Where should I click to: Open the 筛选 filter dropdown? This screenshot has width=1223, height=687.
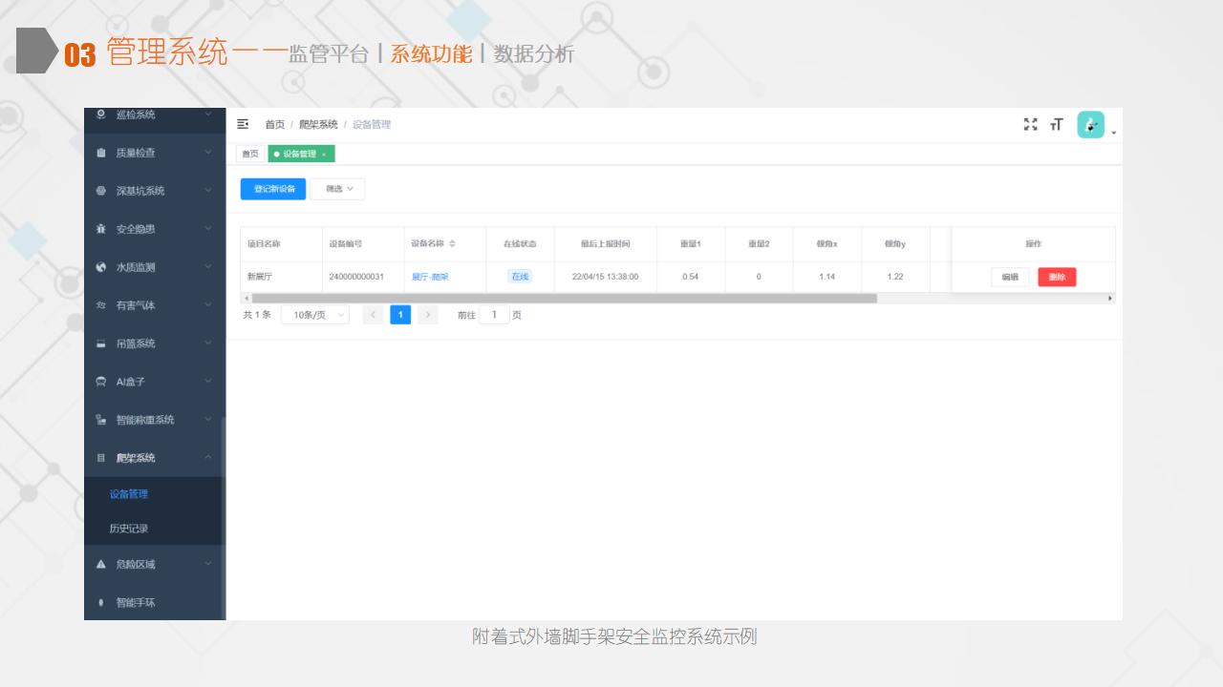tap(337, 189)
